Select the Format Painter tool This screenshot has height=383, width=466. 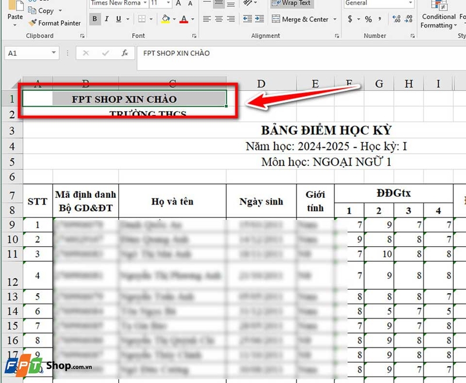point(55,23)
